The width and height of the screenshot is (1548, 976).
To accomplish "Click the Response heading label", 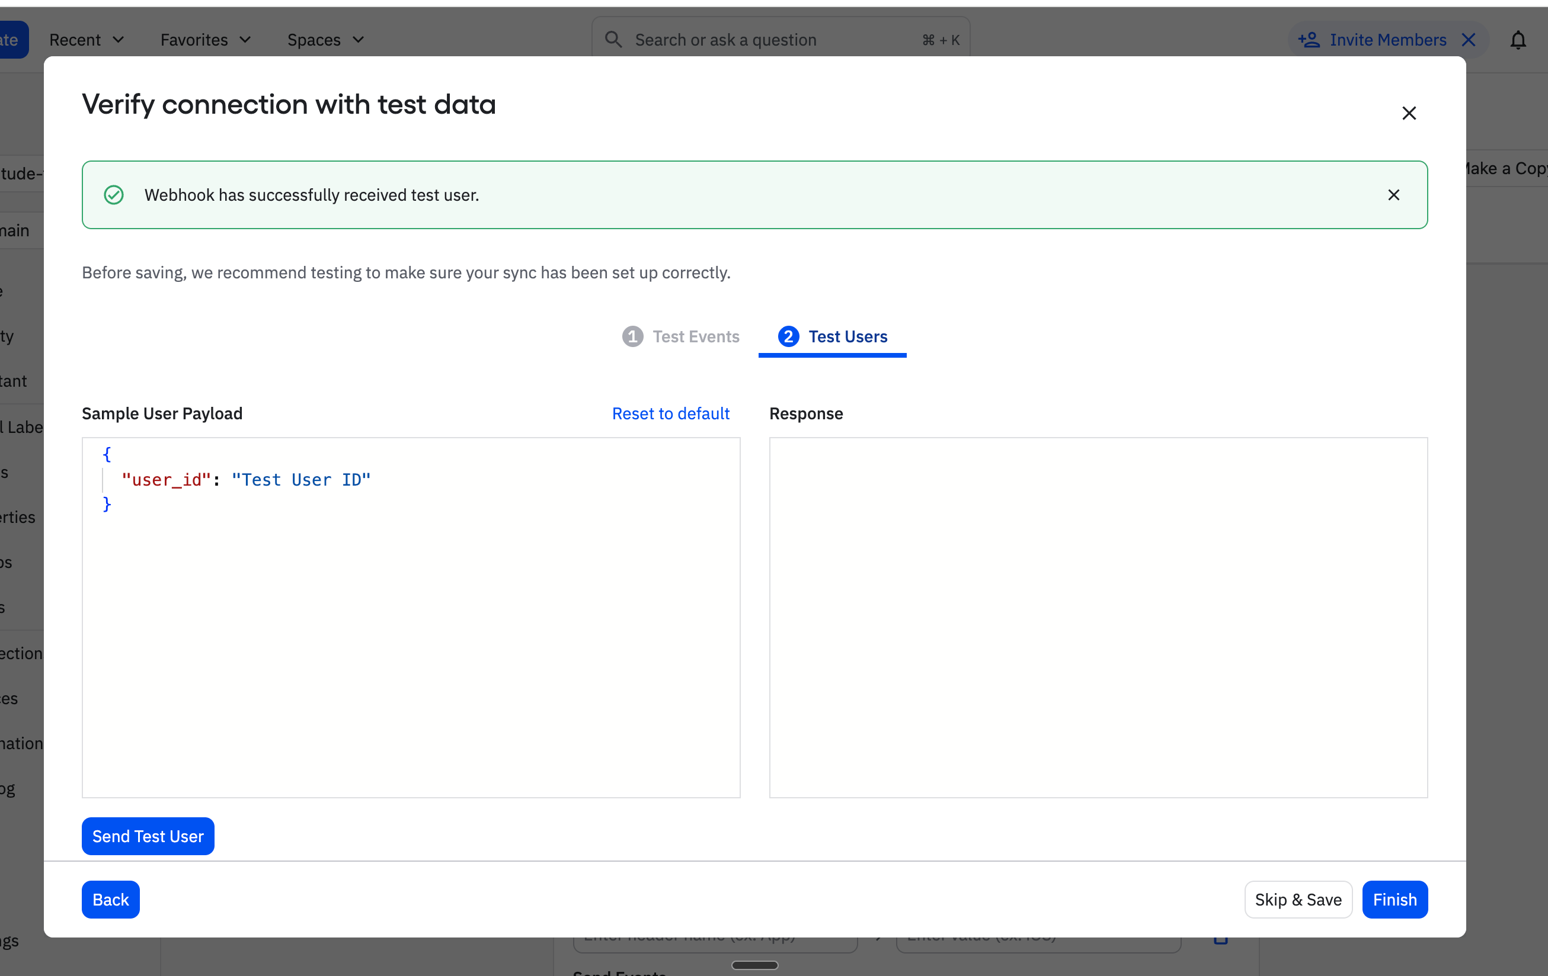I will [805, 414].
